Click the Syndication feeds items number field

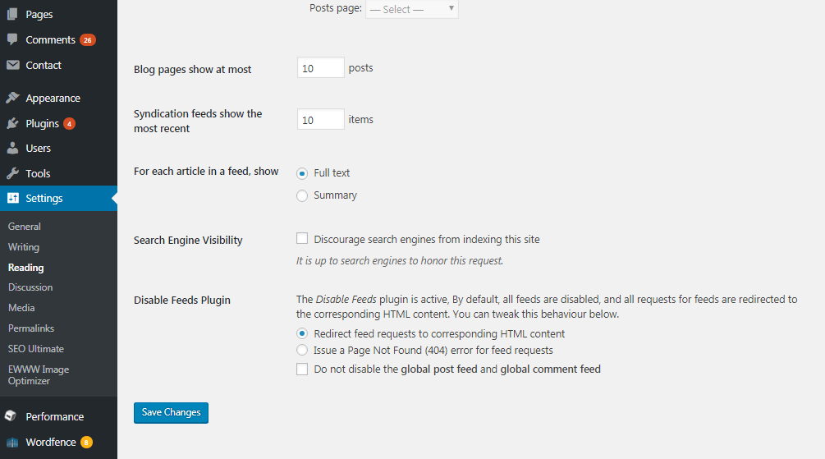coord(320,120)
